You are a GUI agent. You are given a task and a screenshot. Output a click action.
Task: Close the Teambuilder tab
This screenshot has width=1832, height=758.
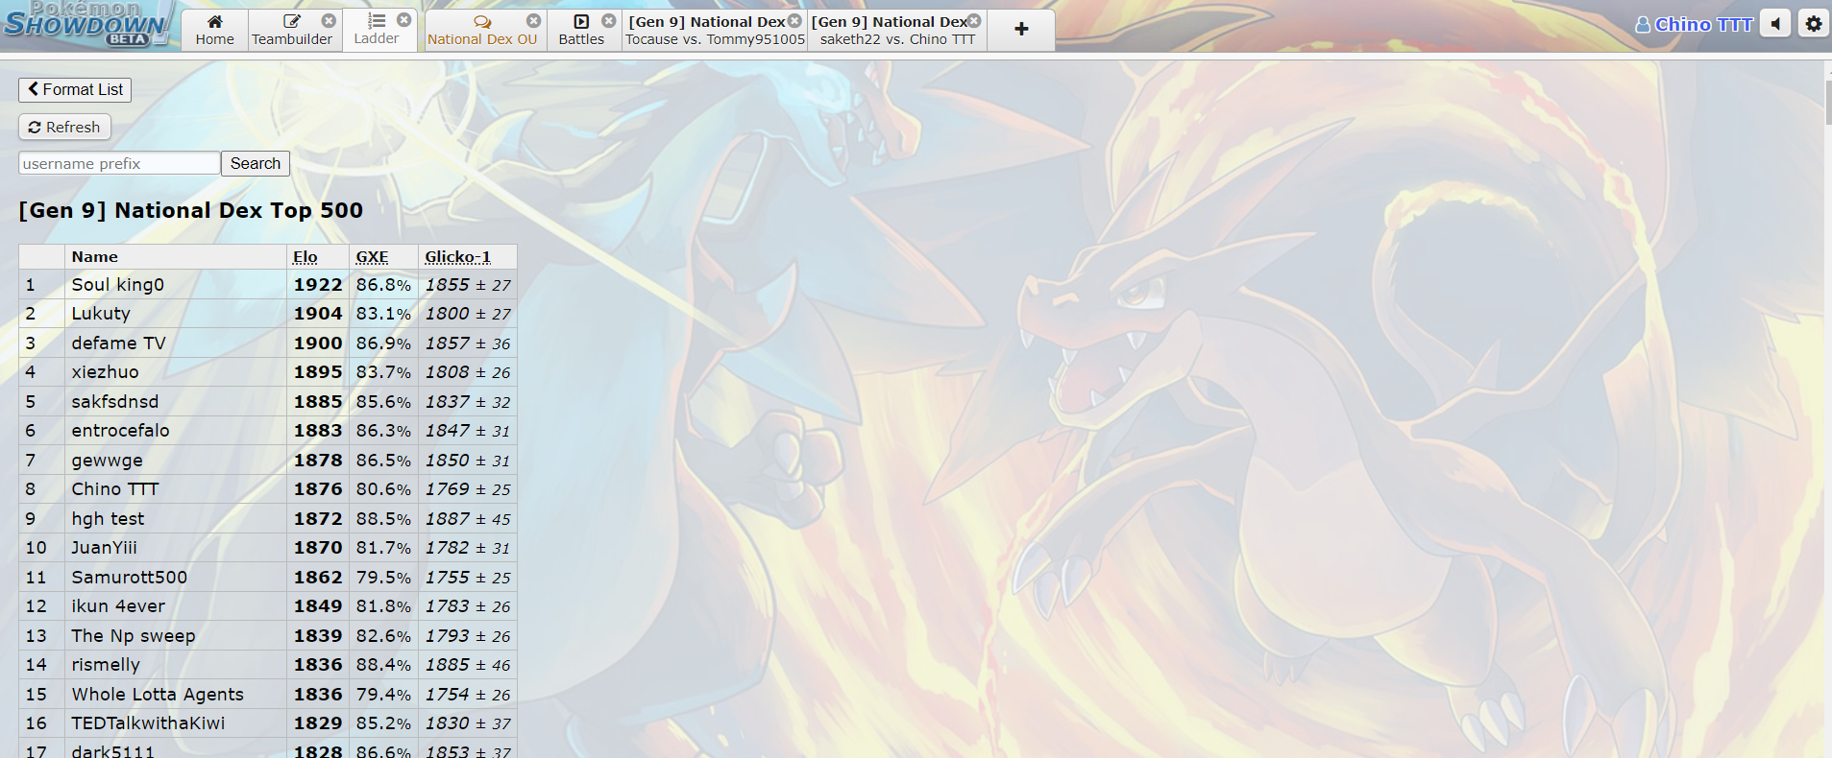(329, 20)
